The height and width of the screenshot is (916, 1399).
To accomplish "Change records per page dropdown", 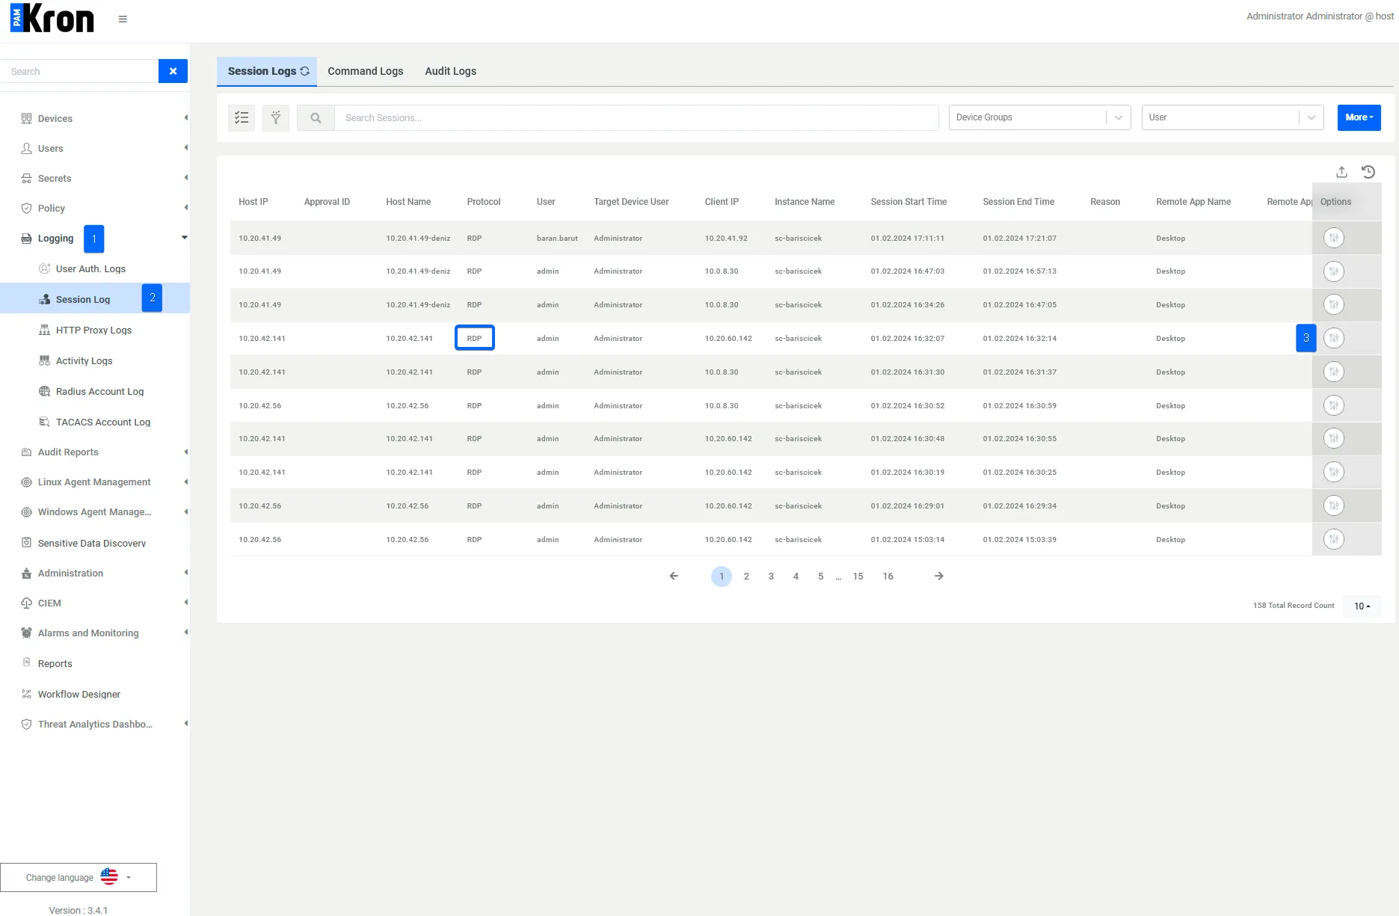I will (1362, 606).
